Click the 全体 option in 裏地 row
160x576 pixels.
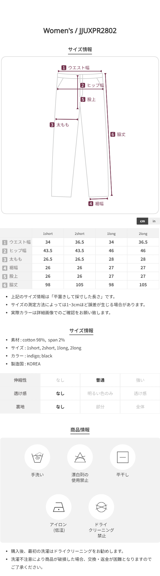pos(140,407)
